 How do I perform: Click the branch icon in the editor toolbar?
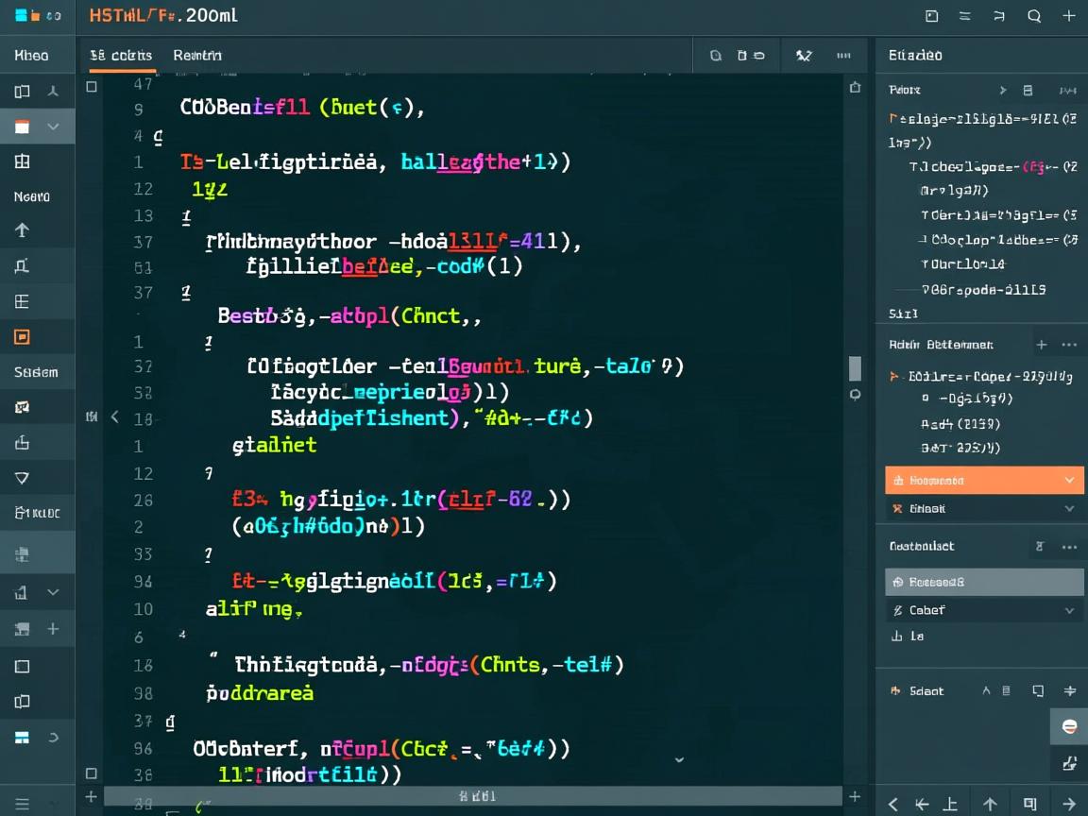804,56
